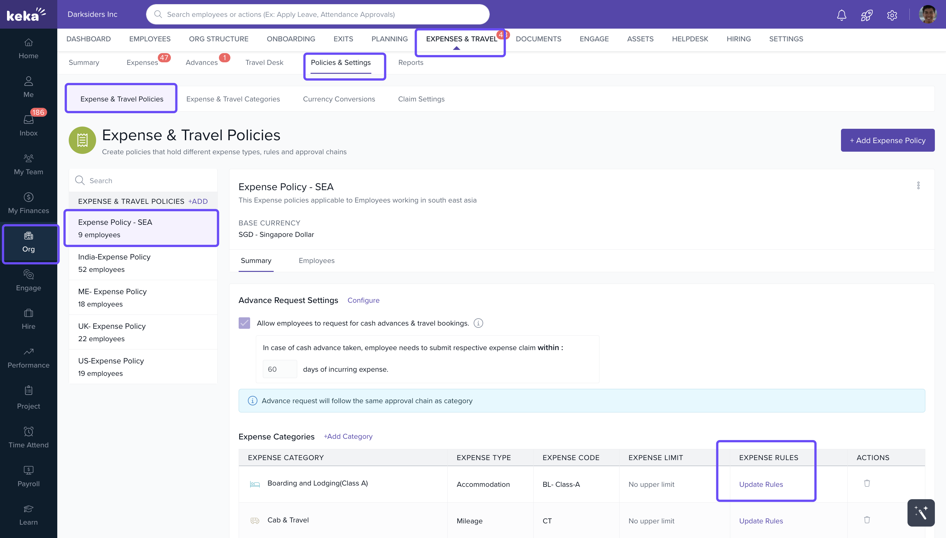Click the rocket quick-launch icon
Viewport: 946px width, 538px height.
click(x=866, y=15)
